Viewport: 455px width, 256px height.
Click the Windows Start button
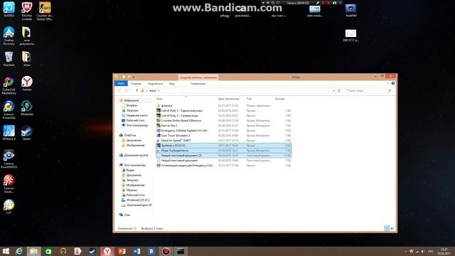(x=6, y=251)
